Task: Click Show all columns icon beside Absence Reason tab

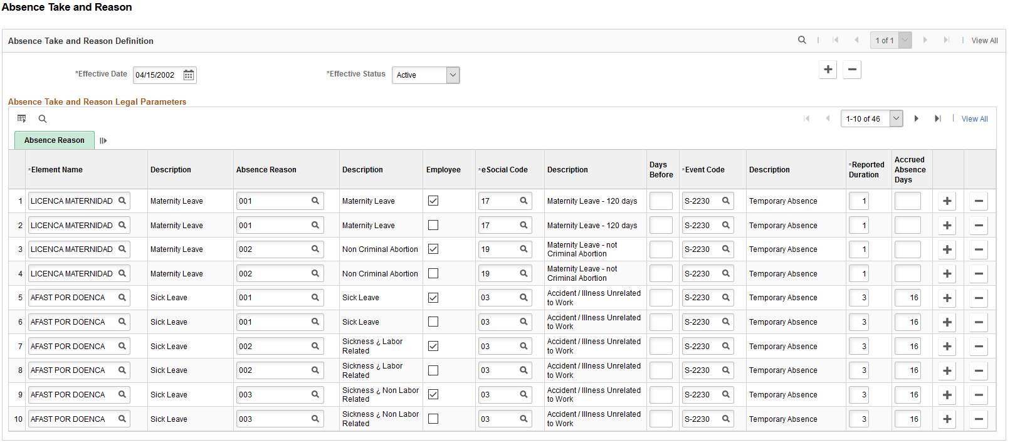Action: 103,141
